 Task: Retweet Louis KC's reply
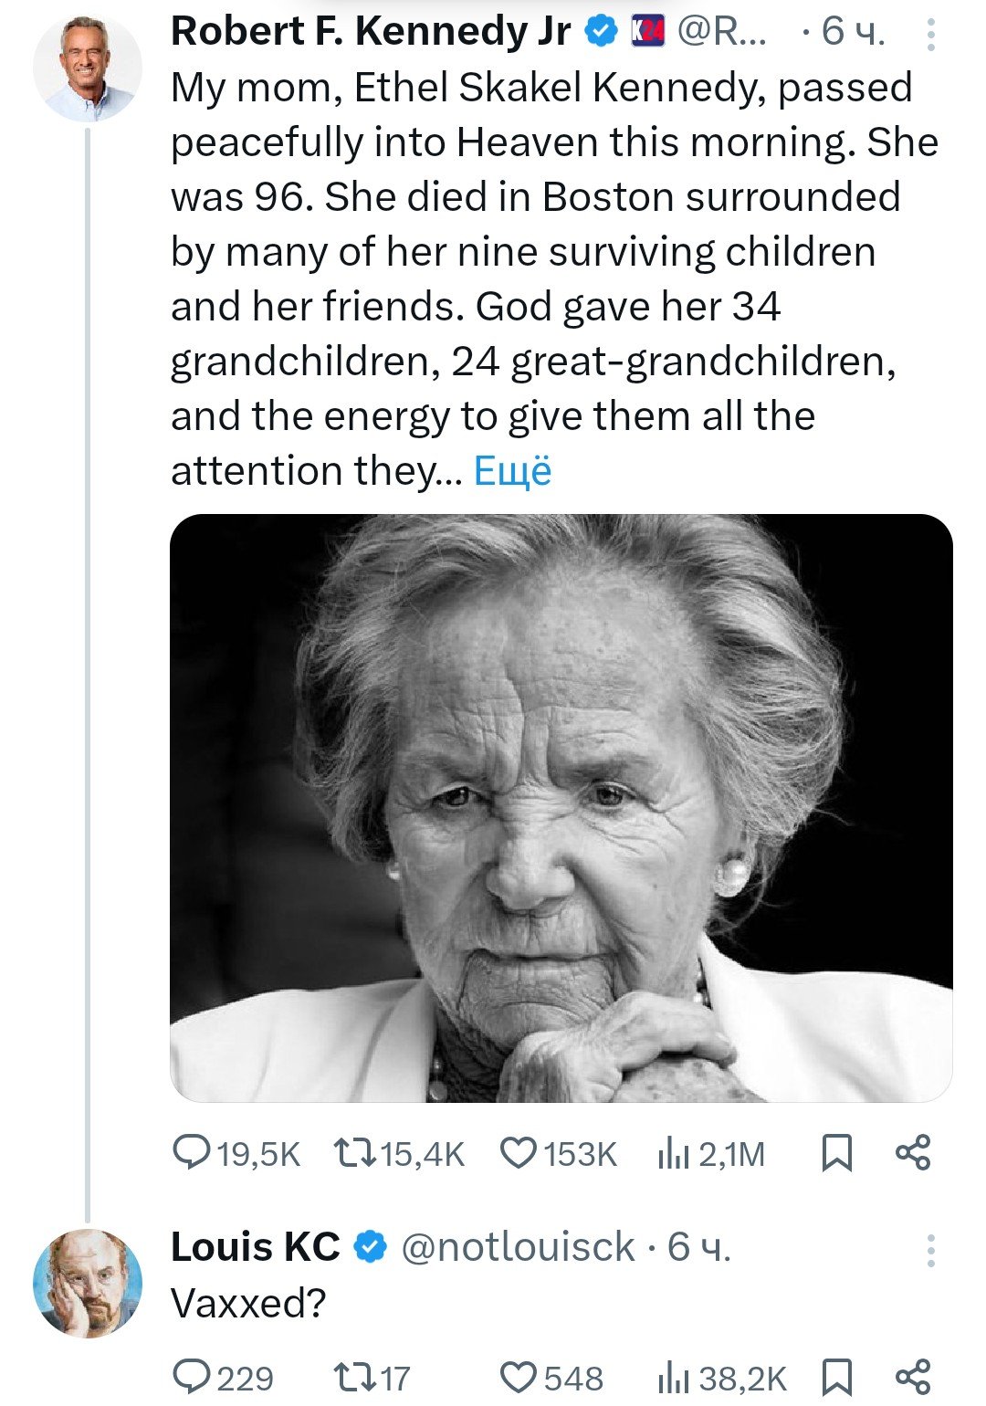tap(354, 1377)
